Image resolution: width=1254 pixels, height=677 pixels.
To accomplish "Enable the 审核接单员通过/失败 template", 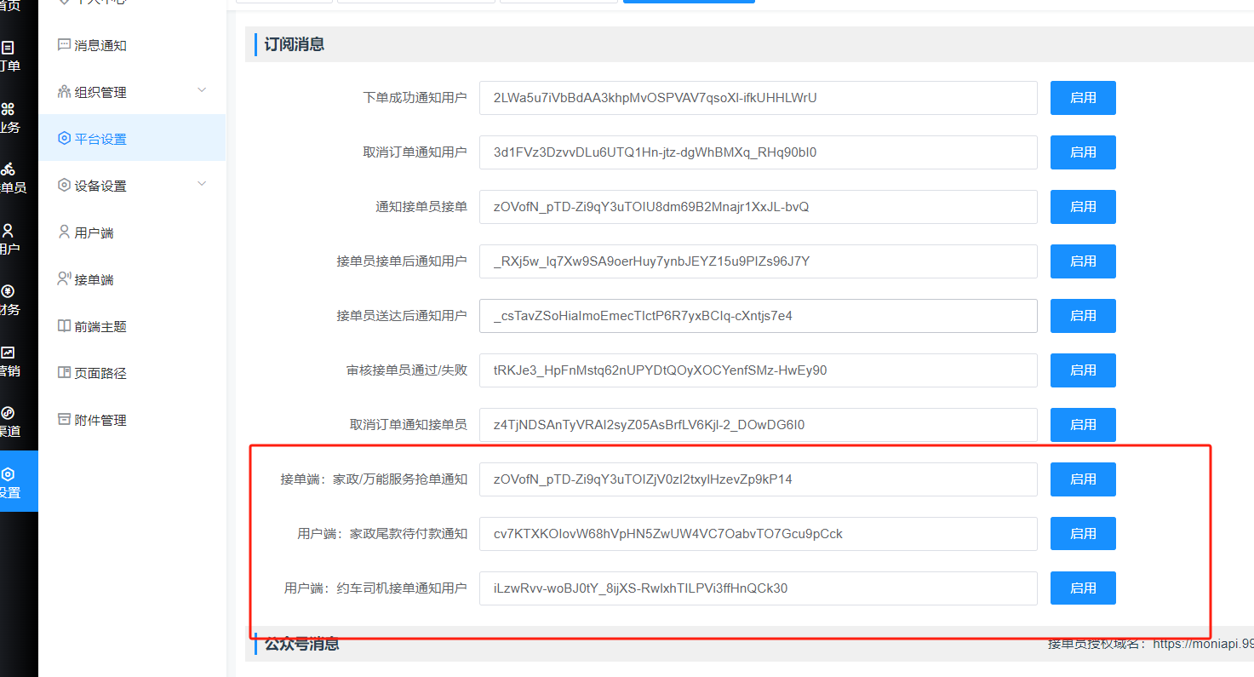I will tap(1083, 370).
